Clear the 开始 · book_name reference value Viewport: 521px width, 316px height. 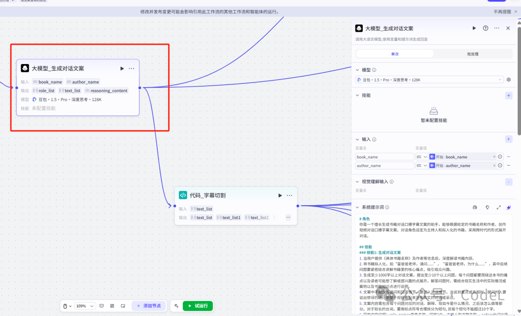click(494, 157)
